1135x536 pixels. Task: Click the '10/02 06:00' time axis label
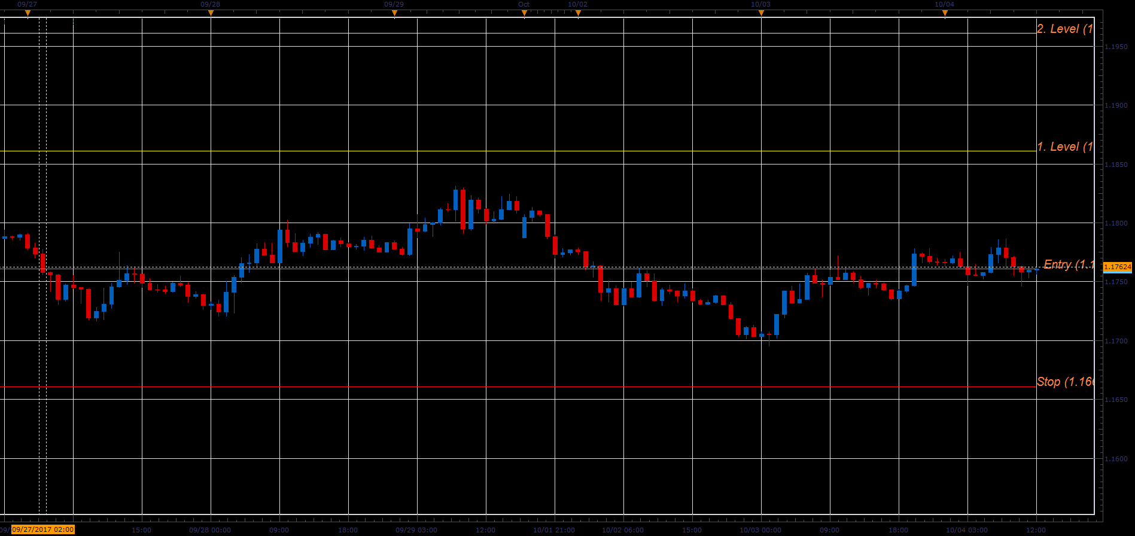[623, 530]
